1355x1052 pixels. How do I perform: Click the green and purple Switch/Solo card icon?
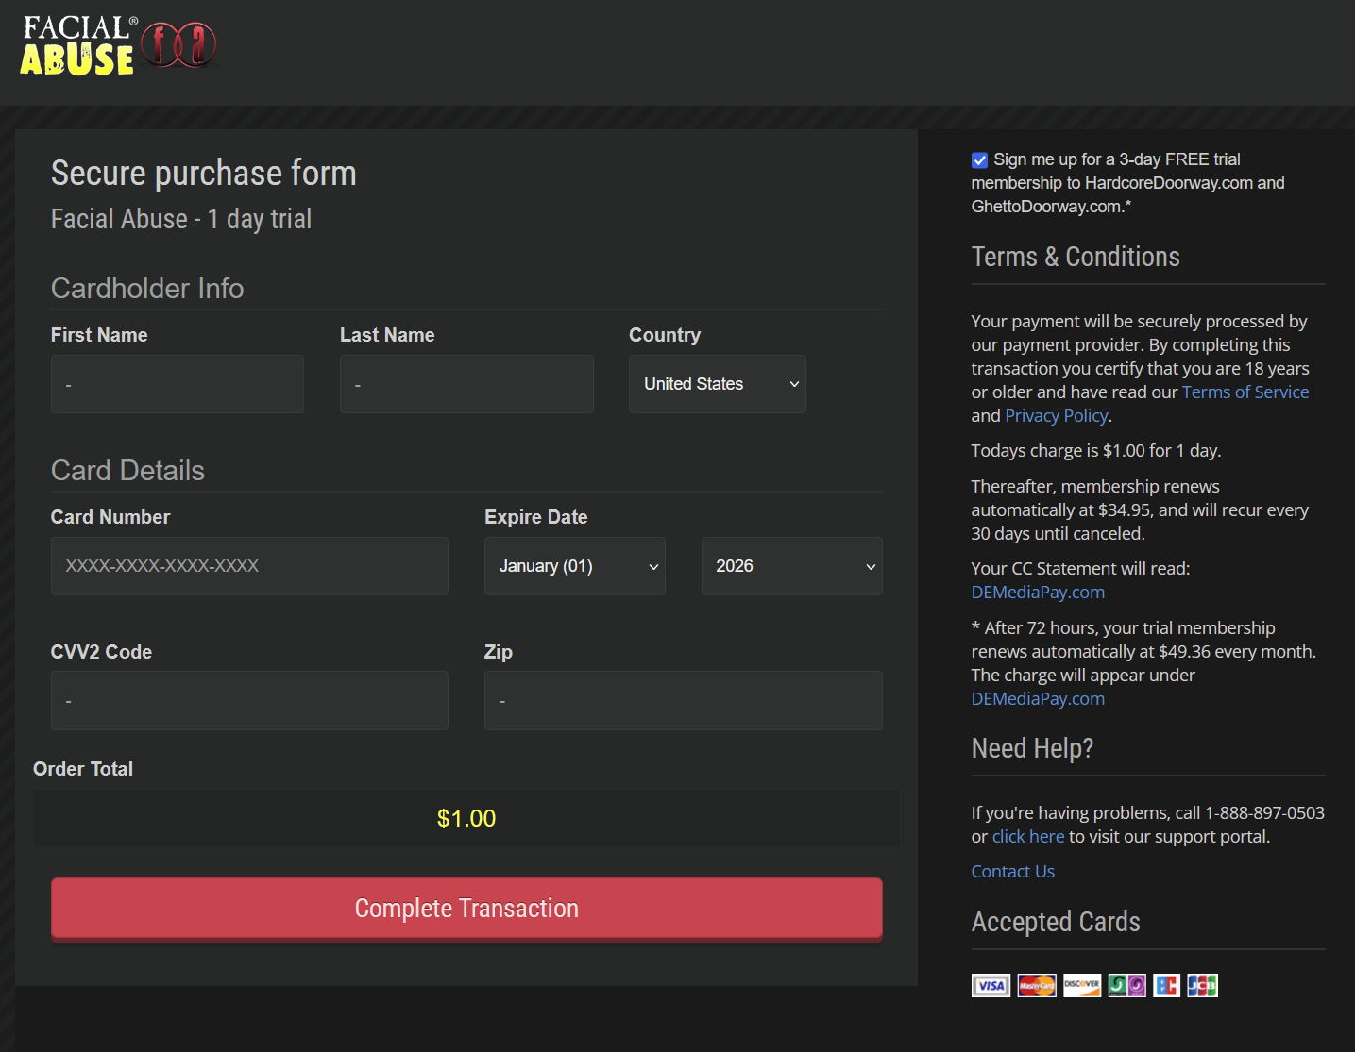1127,986
